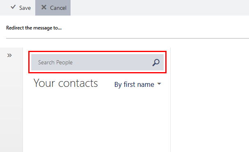Expand the sidebar with double chevron icon

pyautogui.click(x=9, y=55)
